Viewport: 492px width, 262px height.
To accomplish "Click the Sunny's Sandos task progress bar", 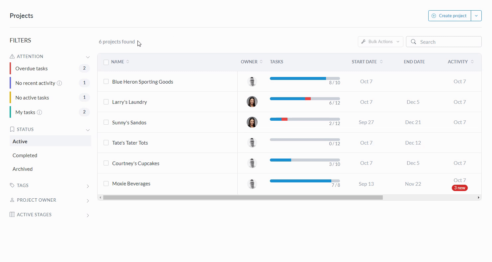I will click(305, 119).
